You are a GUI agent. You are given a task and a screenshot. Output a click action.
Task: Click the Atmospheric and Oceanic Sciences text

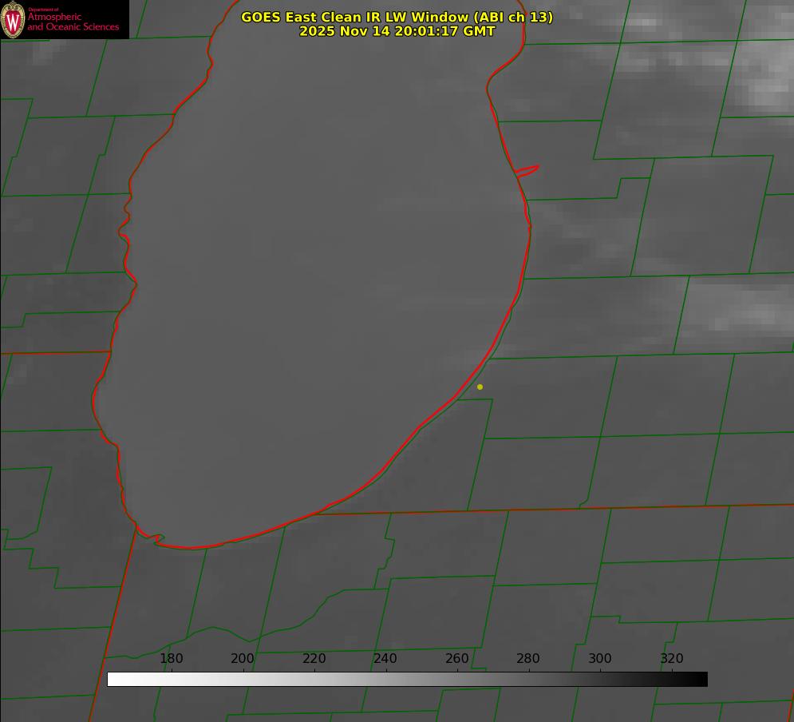pos(73,22)
